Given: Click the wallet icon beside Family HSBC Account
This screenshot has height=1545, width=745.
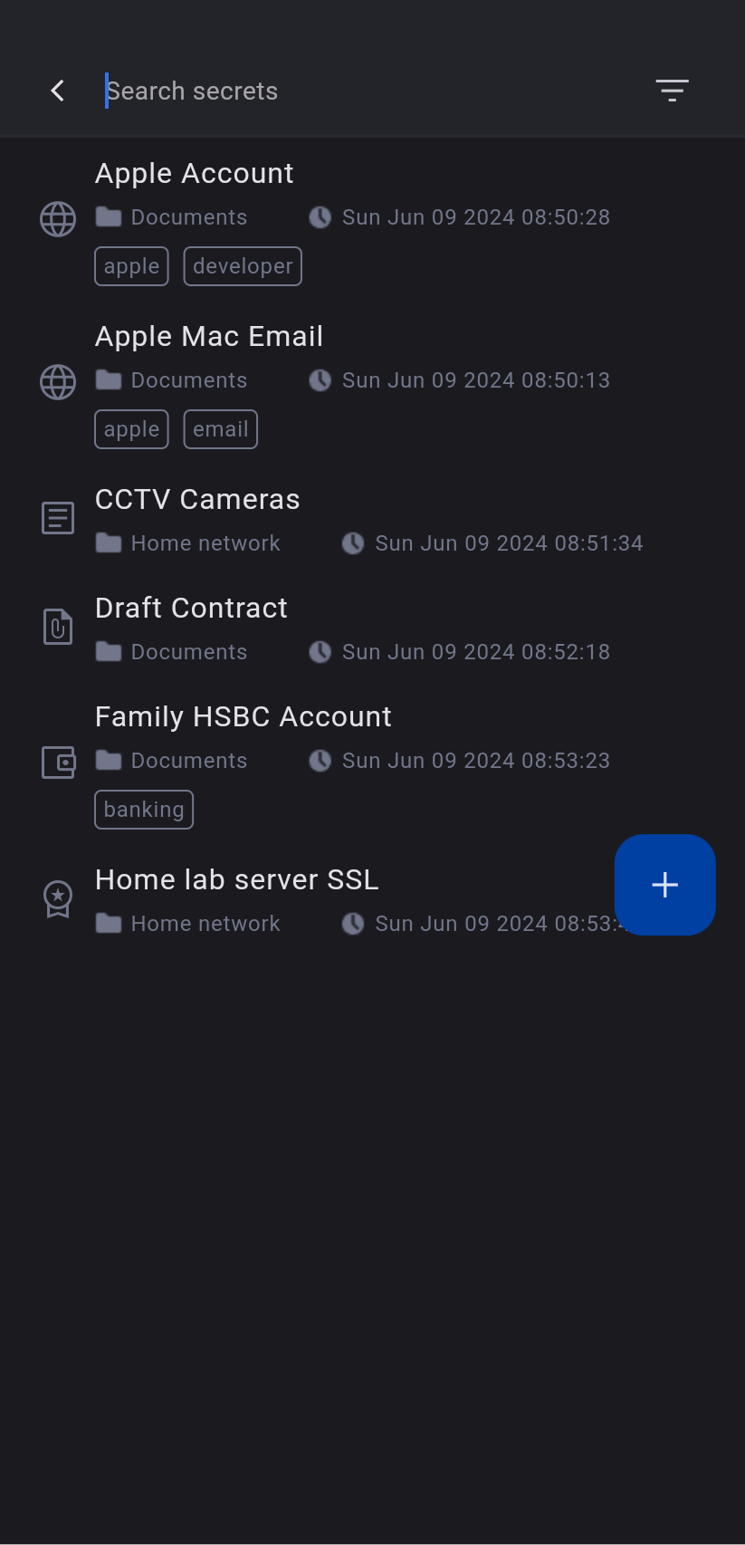Looking at the screenshot, I should tap(58, 763).
